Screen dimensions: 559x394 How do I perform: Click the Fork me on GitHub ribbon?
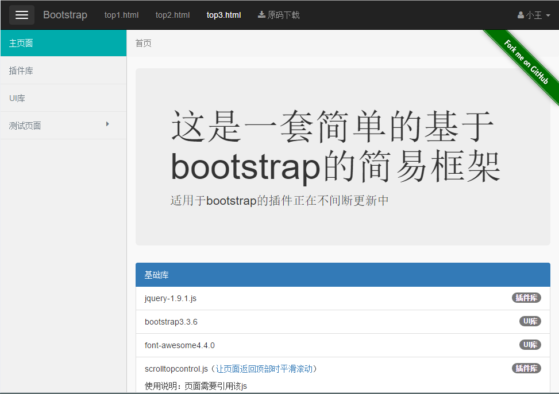coord(526,63)
